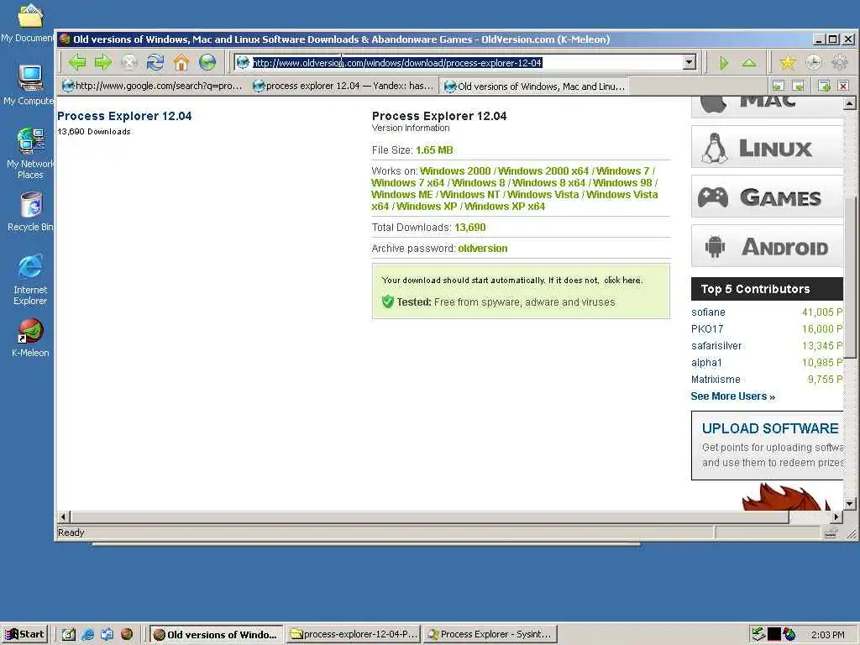The image size is (860, 645).
Task: Open Process Explorer - Sysinternals taskbar button
Action: point(490,634)
